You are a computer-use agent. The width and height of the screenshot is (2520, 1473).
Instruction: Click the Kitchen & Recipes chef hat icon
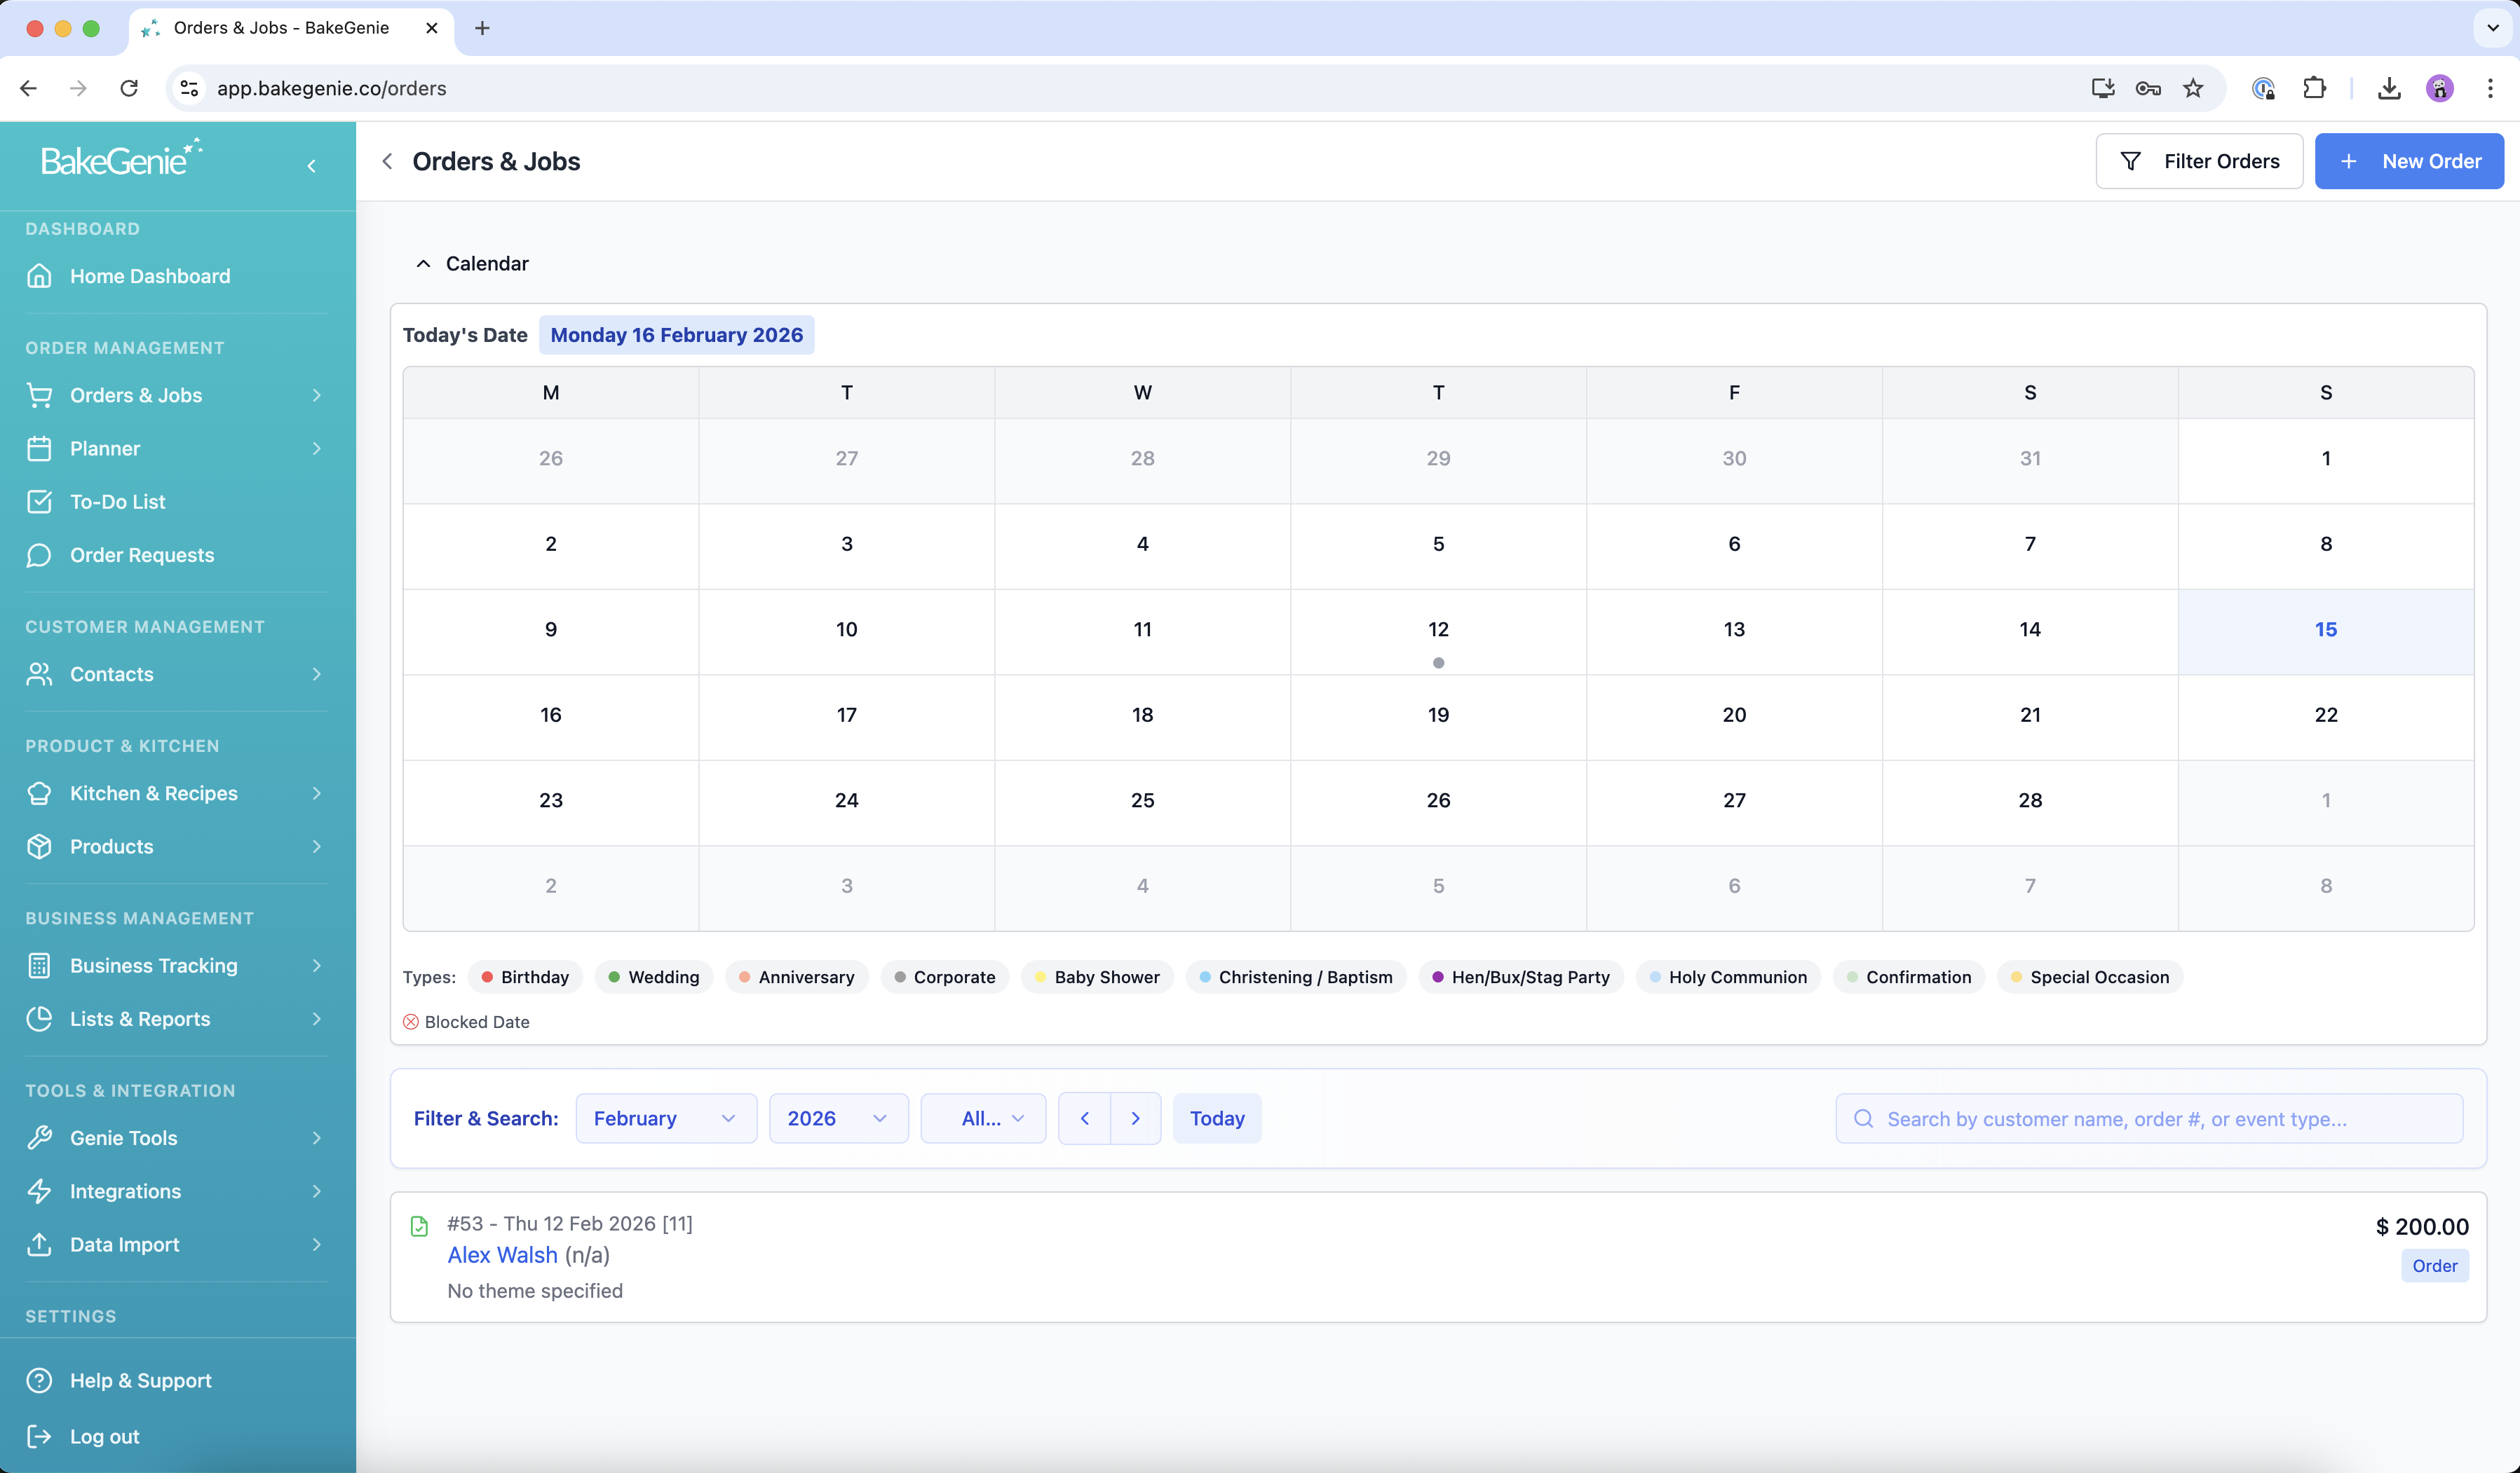tap(39, 793)
